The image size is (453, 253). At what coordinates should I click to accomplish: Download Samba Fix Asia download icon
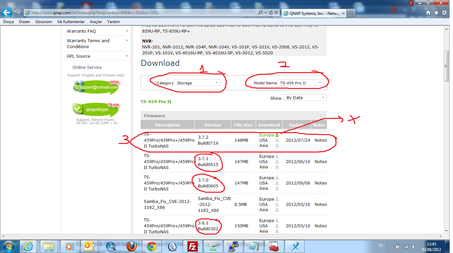pos(277,210)
